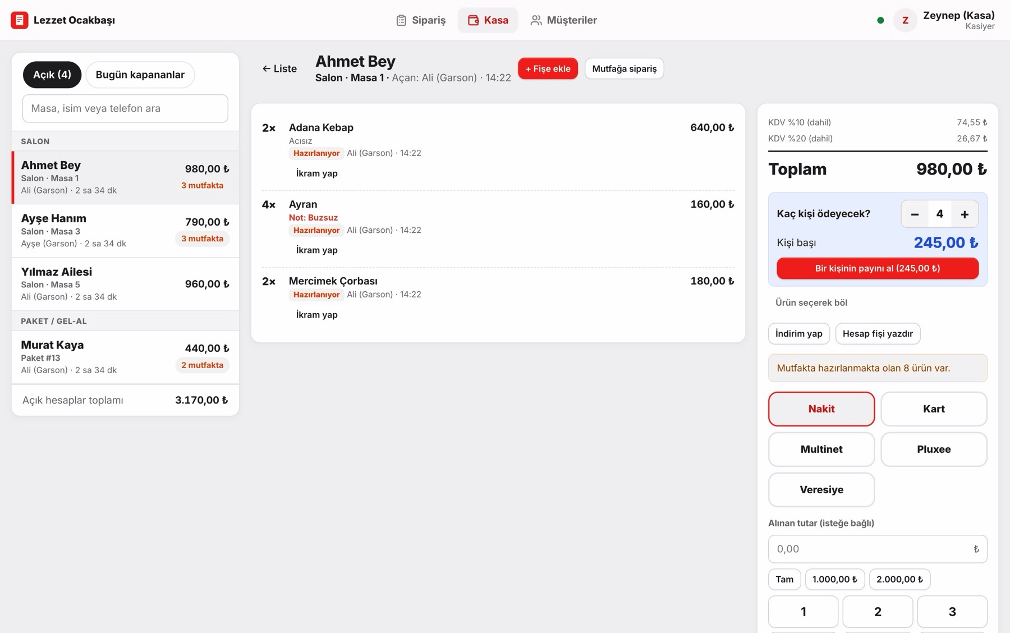This screenshot has height=633, width=1010.
Task: Click Hesap fişi yazdır button
Action: tap(878, 333)
